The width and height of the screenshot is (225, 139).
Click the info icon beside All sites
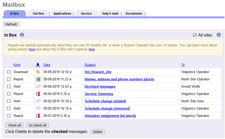219,35
